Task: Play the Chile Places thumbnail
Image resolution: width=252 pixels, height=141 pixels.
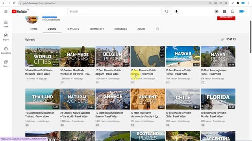Action: click(183, 99)
